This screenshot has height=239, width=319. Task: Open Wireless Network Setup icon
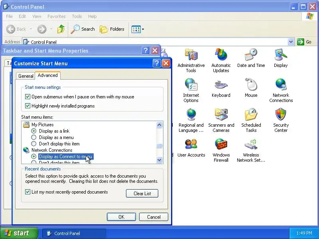(x=251, y=144)
